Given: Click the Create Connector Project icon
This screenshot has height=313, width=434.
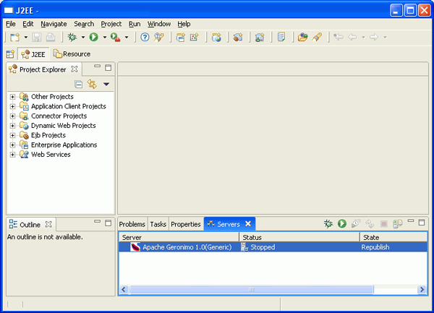Looking at the screenshot, I should click(x=260, y=37).
